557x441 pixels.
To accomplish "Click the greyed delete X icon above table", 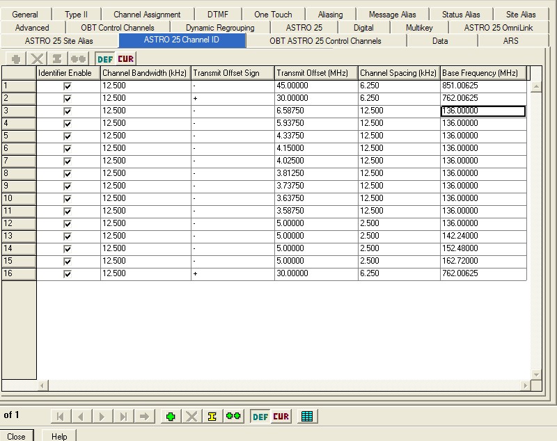I will coord(37,59).
